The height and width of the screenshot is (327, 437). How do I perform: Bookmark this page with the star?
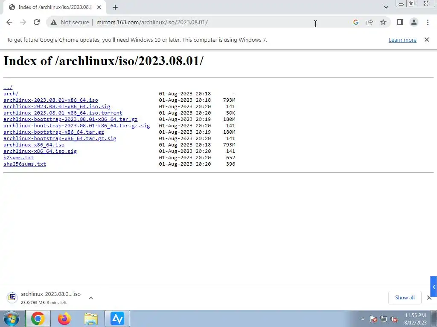(383, 22)
